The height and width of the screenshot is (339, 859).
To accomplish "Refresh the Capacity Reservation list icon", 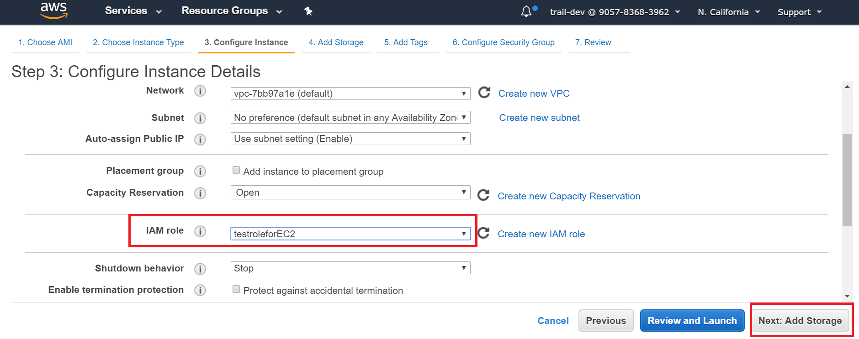I will tap(483, 195).
